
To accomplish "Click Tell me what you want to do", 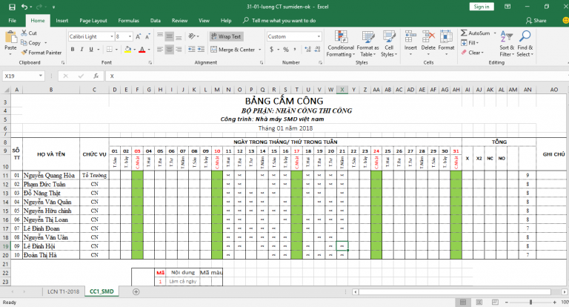I will [279, 21].
